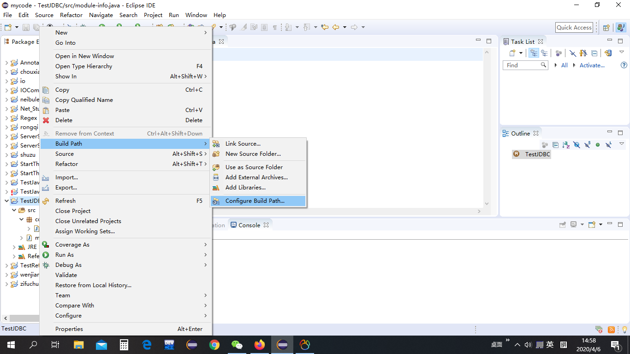Click Collapse All in Outline view

[x=555, y=145]
